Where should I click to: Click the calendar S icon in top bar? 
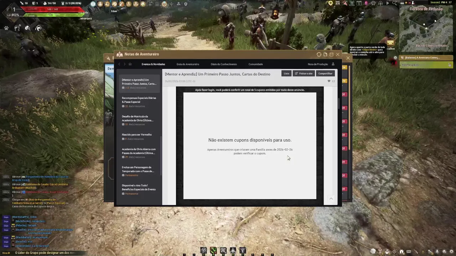tap(359, 3)
